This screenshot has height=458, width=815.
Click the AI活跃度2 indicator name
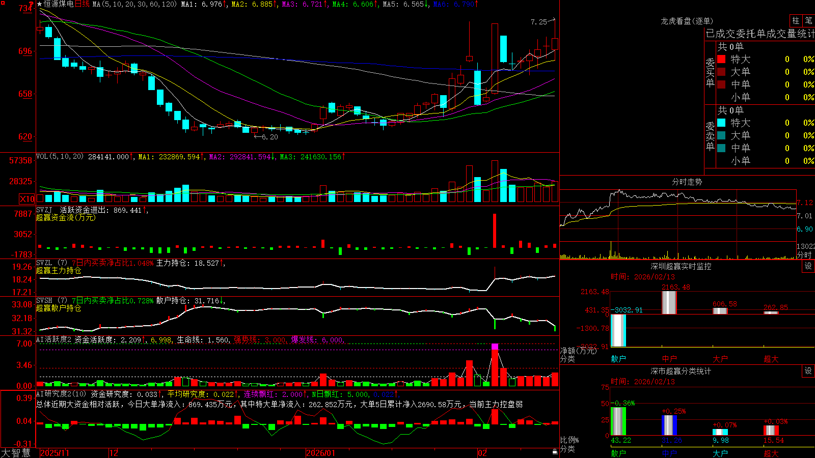click(54, 339)
